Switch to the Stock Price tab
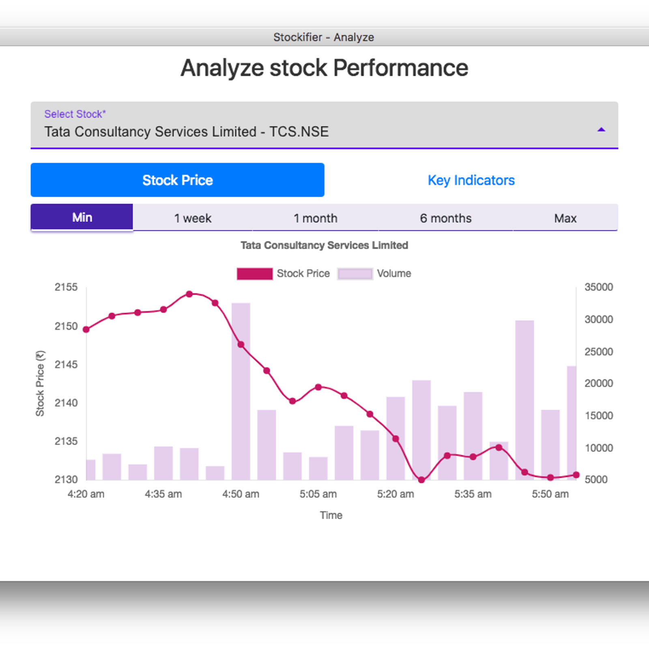This screenshot has width=649, height=649. [177, 180]
